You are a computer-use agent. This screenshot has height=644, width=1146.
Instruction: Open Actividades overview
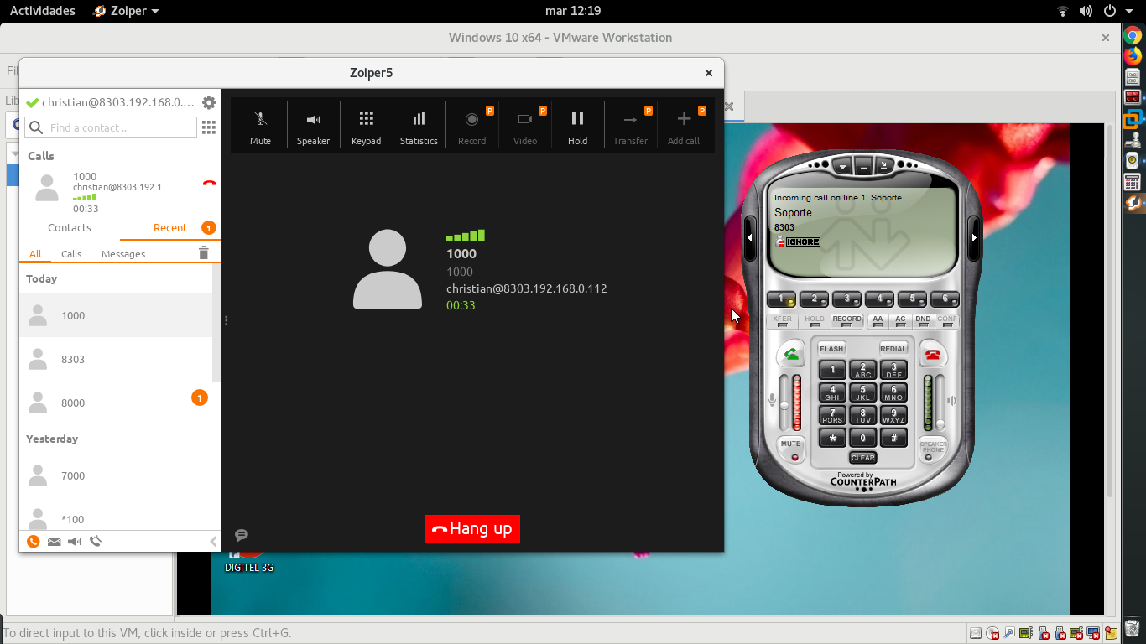point(42,11)
